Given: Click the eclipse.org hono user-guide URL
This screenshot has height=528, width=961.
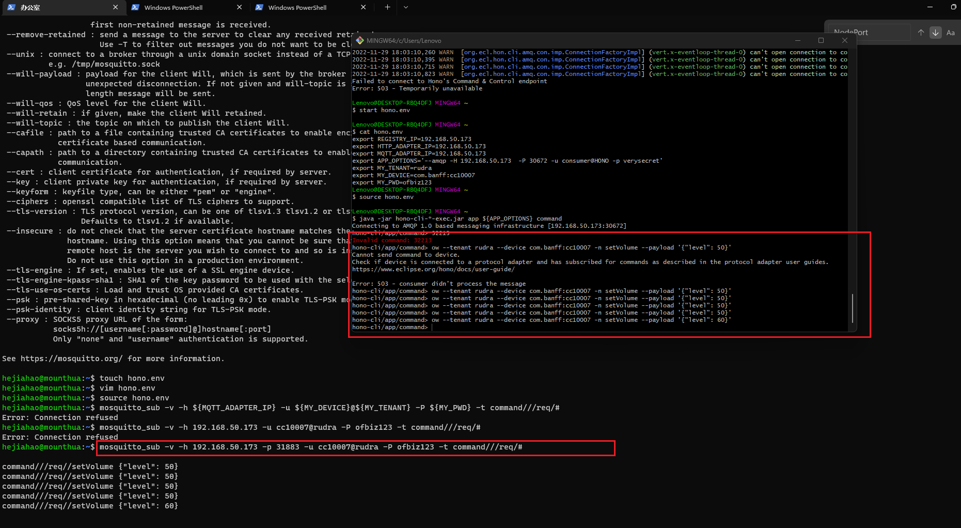Looking at the screenshot, I should point(433,269).
